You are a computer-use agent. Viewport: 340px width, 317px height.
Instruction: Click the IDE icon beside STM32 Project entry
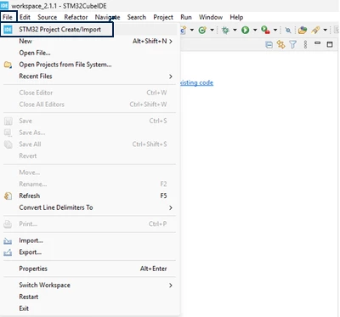click(8, 30)
